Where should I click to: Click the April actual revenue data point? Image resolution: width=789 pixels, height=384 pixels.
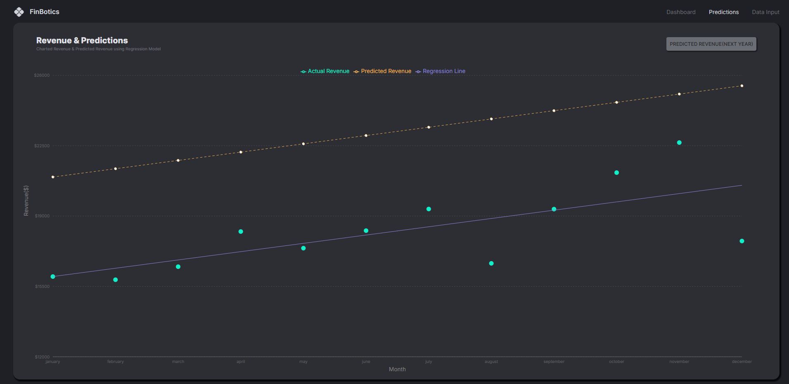pos(241,232)
